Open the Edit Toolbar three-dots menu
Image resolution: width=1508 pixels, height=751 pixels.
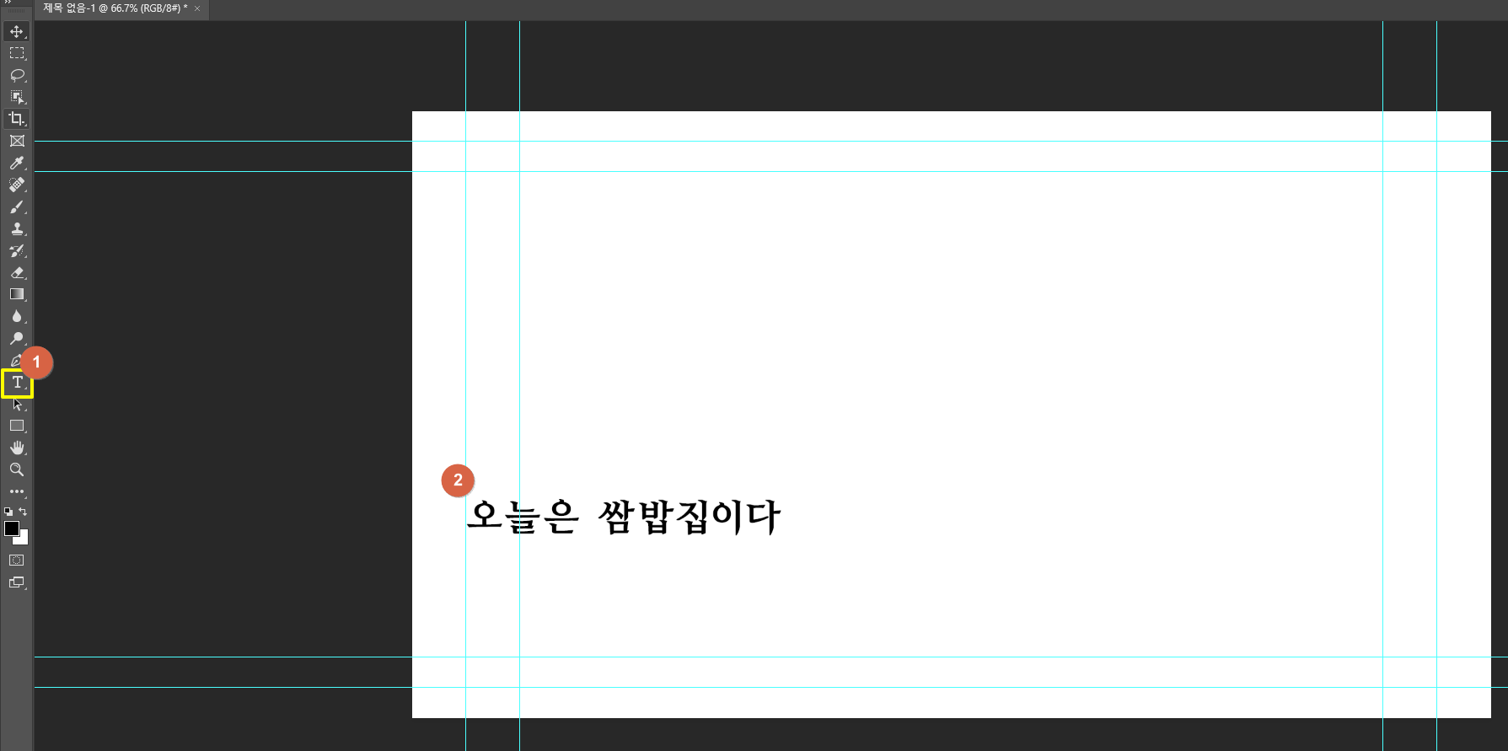[x=17, y=491]
